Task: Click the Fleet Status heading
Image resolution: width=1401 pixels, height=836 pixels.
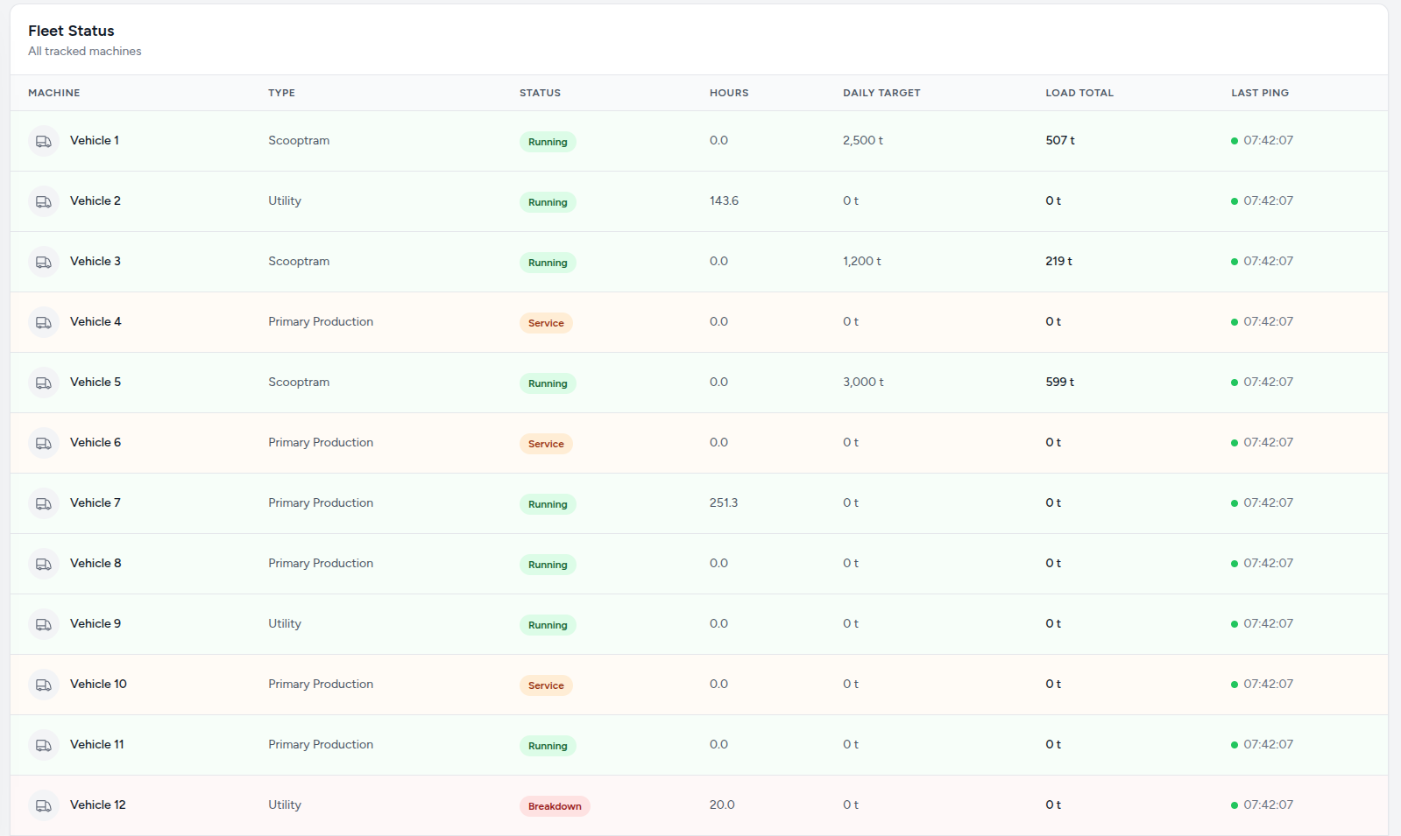Action: (x=71, y=31)
